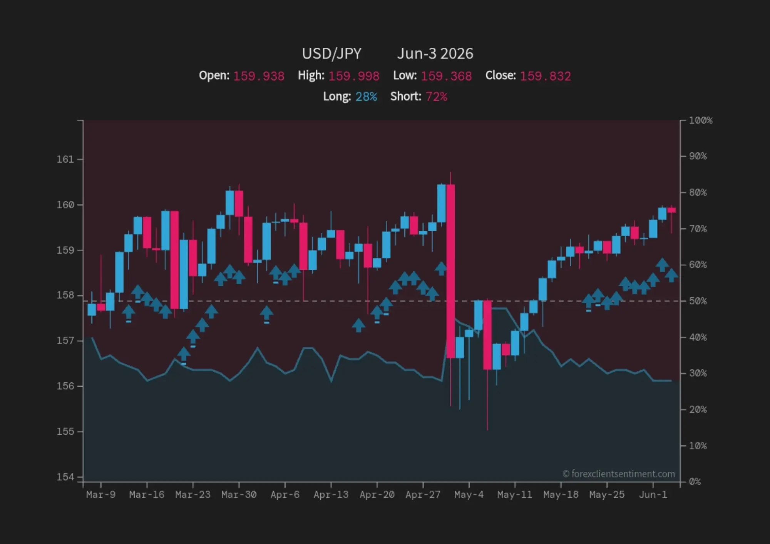Click the Open value 159.938

click(259, 76)
